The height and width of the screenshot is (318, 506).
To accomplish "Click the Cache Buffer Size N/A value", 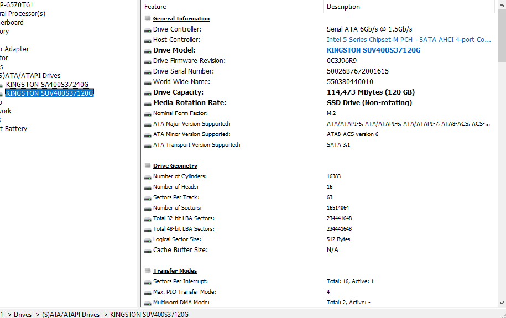I will click(x=332, y=250).
